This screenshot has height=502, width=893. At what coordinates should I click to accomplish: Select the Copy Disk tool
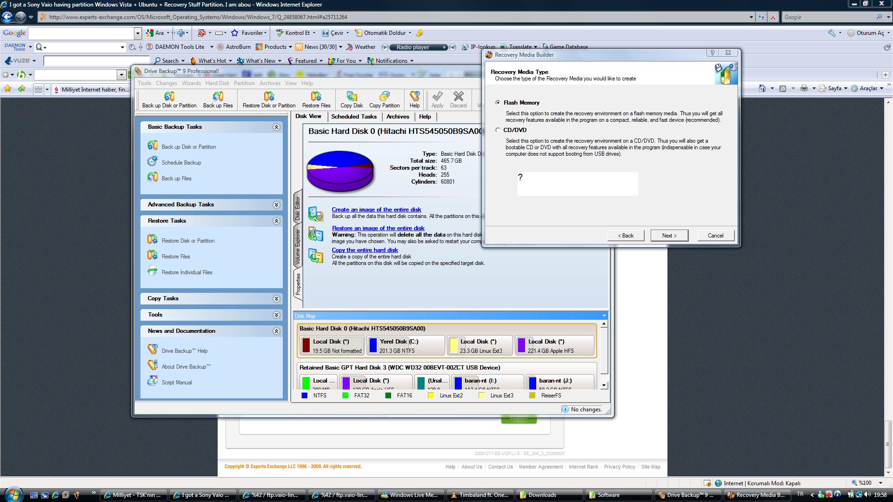pos(351,99)
